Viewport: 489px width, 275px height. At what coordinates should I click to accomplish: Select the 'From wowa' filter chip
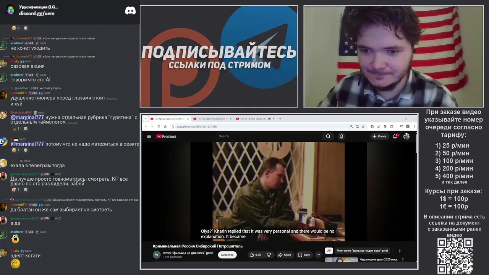(362, 251)
